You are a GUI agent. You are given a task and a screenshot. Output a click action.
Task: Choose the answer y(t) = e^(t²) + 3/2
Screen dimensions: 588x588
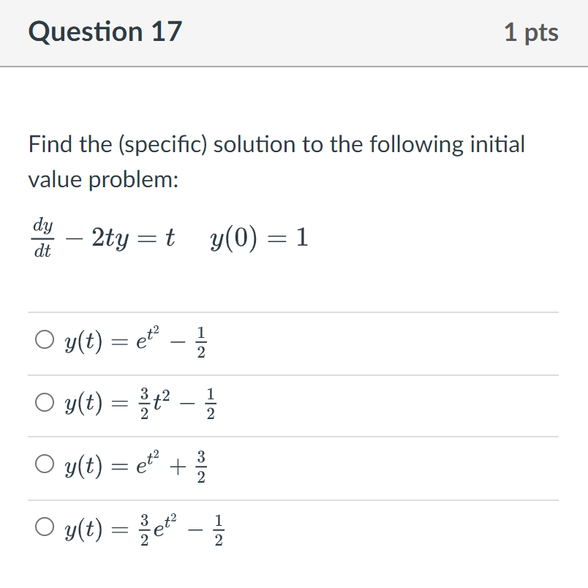44,463
